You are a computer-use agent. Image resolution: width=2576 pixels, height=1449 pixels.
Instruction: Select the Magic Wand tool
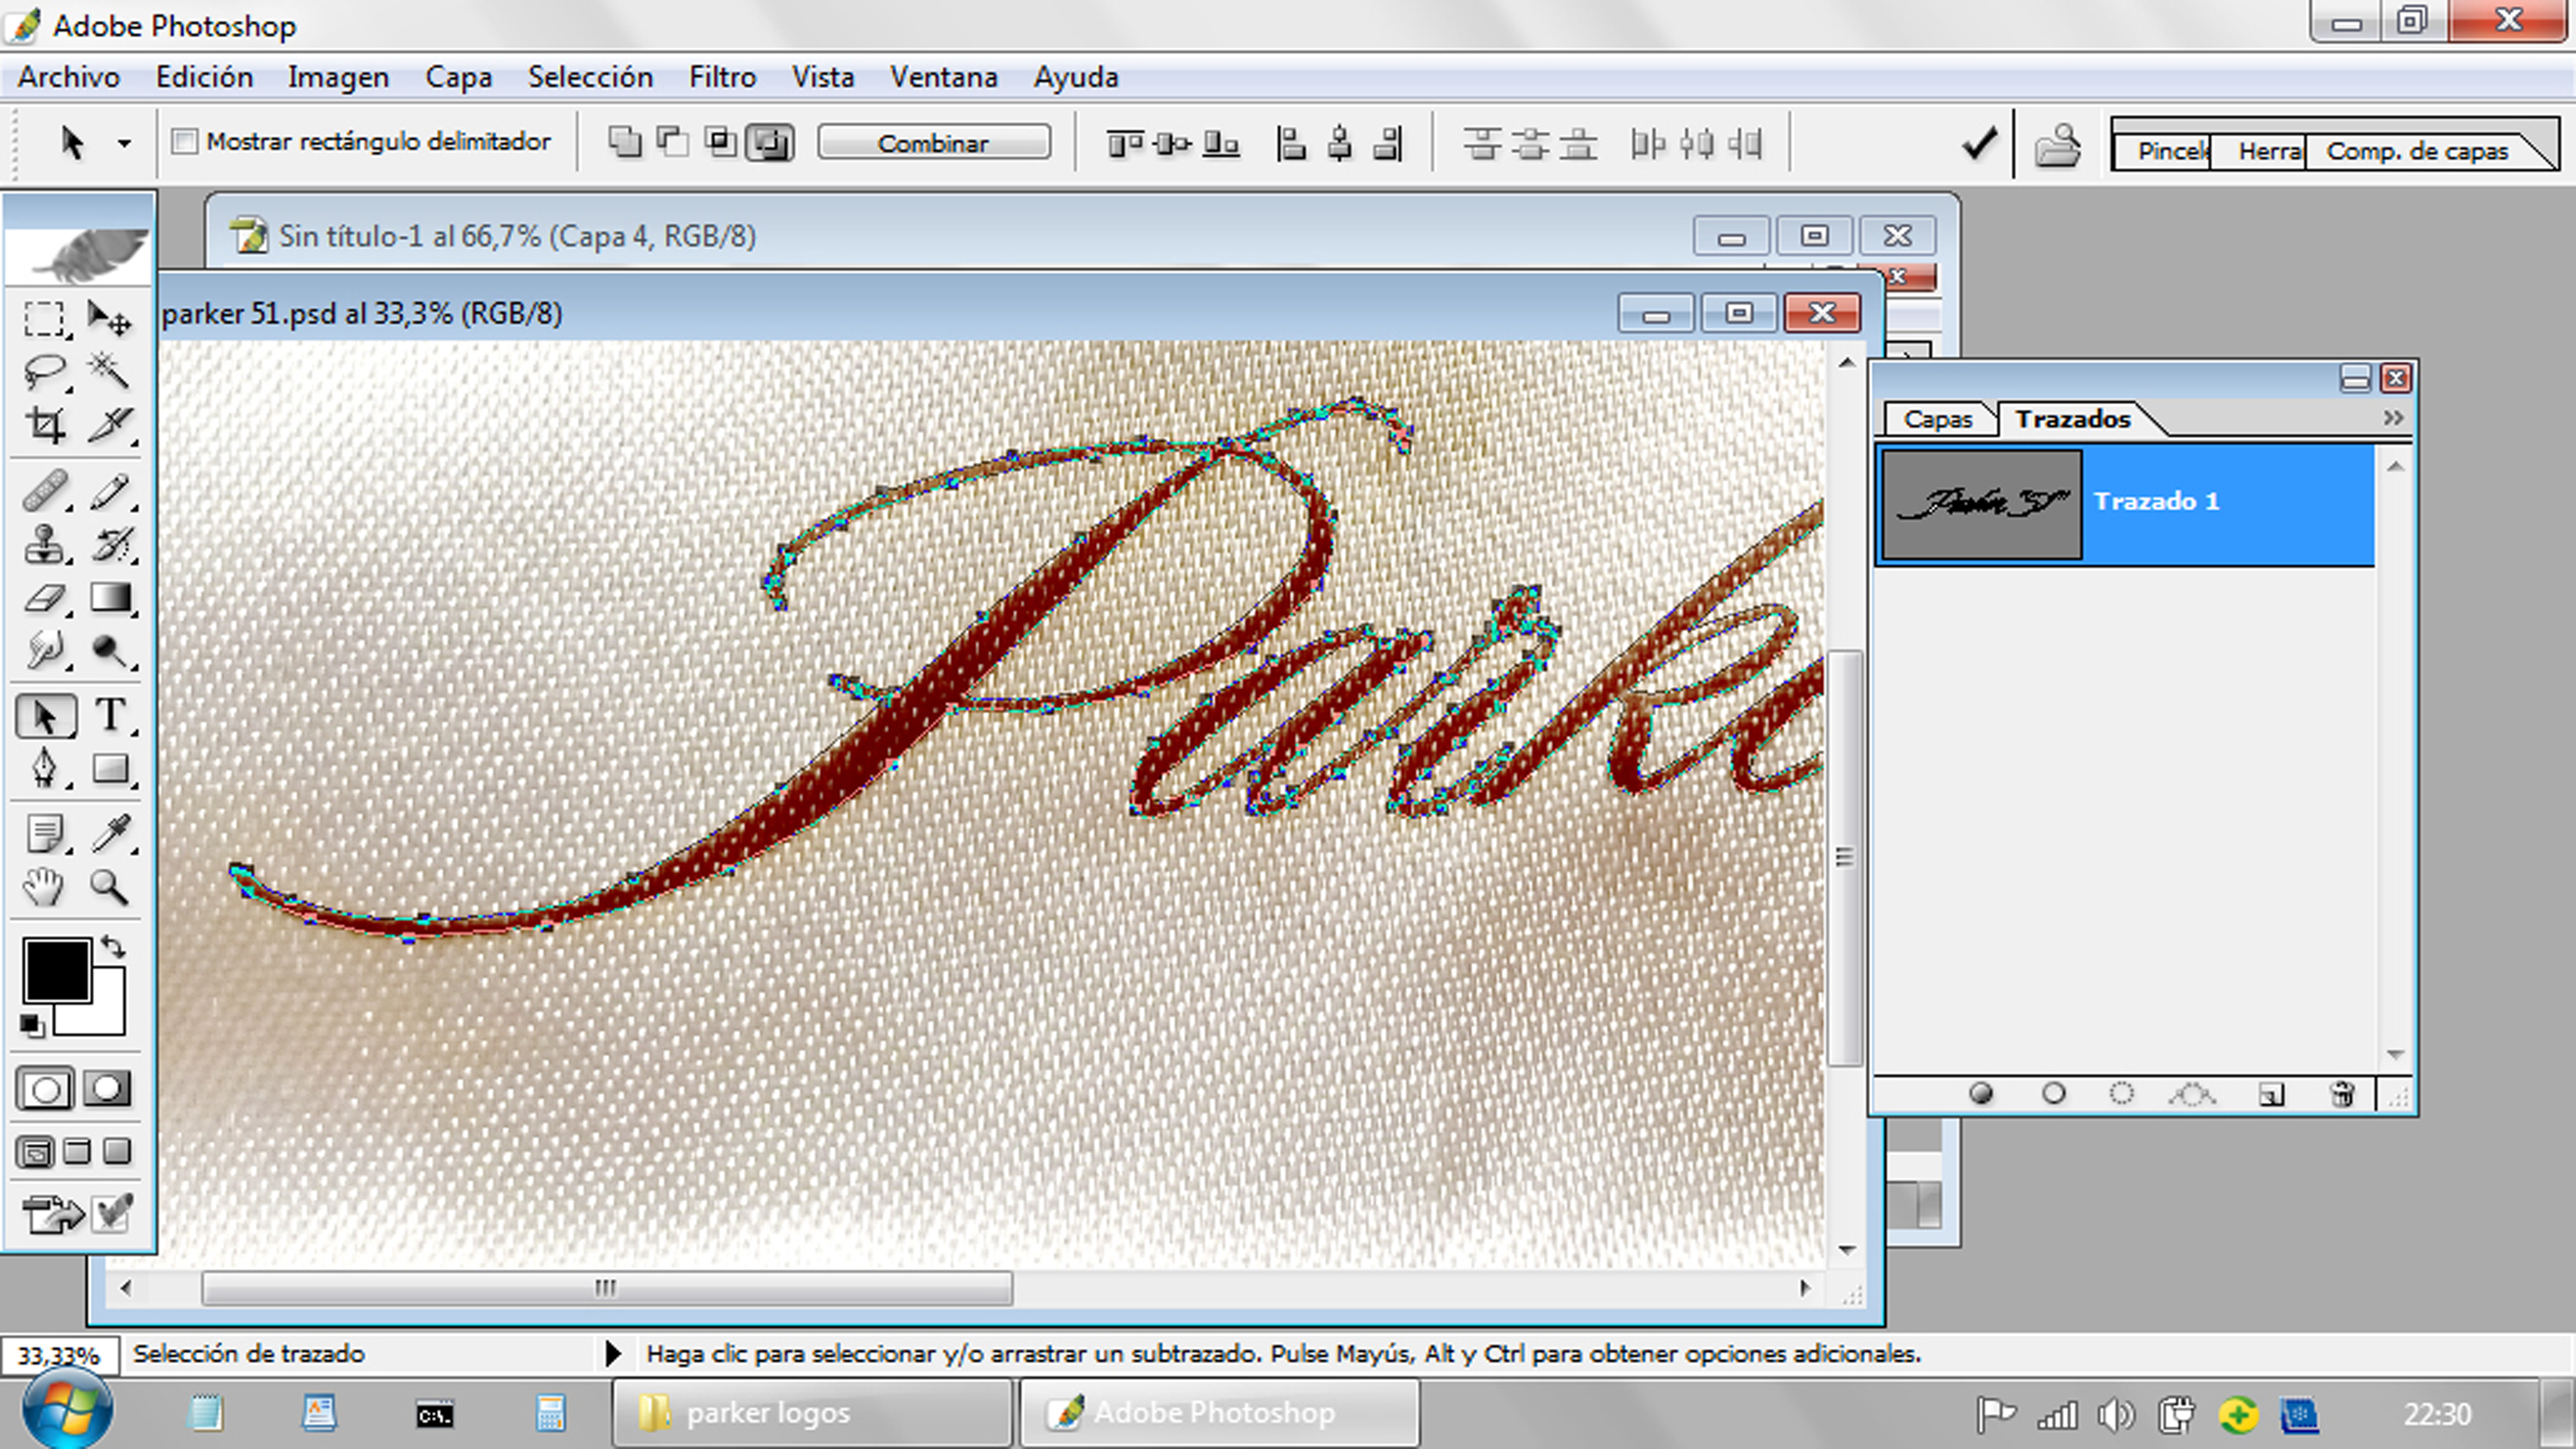point(108,371)
